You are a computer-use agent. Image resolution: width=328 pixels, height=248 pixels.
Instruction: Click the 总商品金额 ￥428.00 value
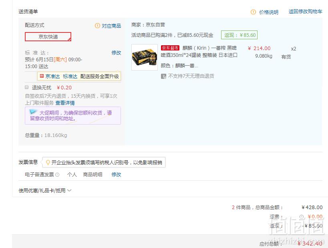click(x=312, y=208)
